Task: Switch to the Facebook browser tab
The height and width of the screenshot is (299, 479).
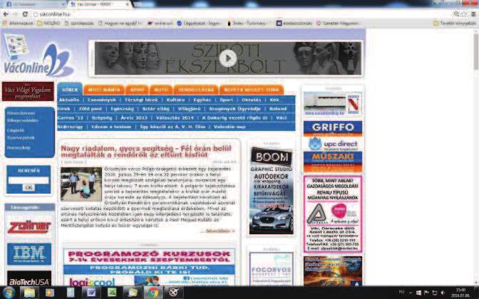Action: [x=34, y=4]
